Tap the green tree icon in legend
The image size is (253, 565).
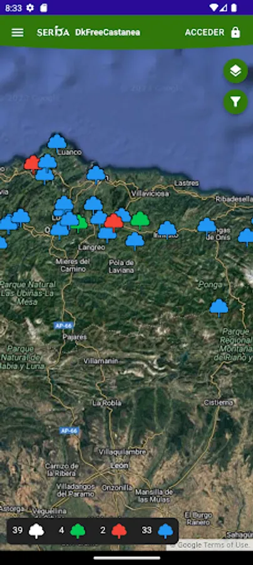[x=78, y=531]
